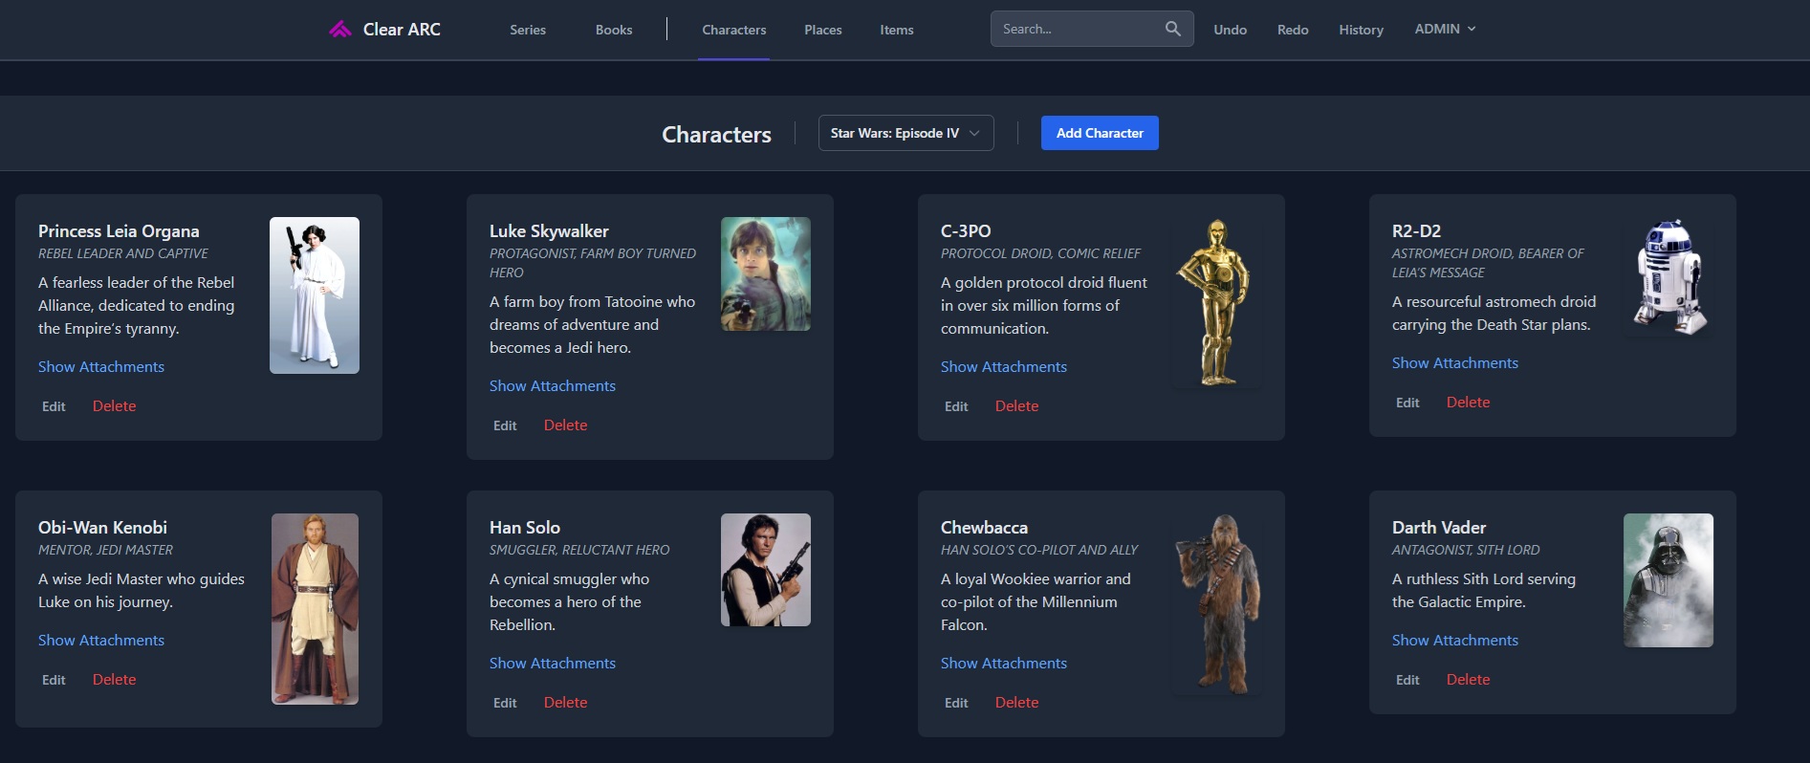
Task: Click Redo in the top bar
Action: tap(1293, 30)
